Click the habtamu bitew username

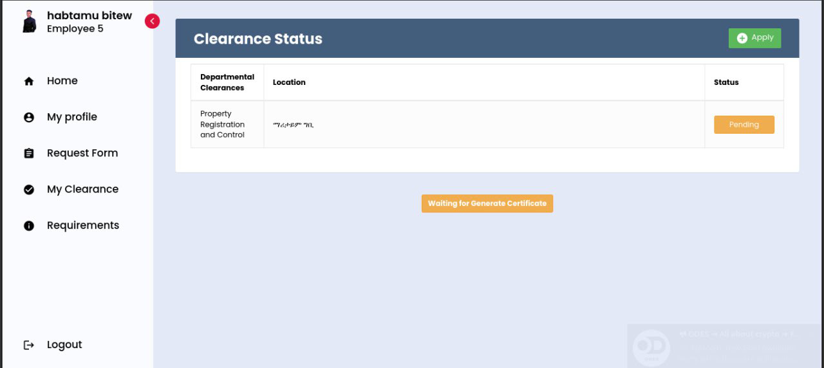(89, 15)
